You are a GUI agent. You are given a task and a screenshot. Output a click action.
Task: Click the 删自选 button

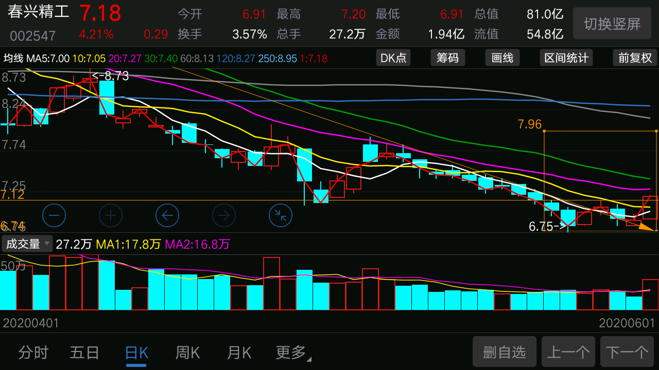click(x=505, y=352)
